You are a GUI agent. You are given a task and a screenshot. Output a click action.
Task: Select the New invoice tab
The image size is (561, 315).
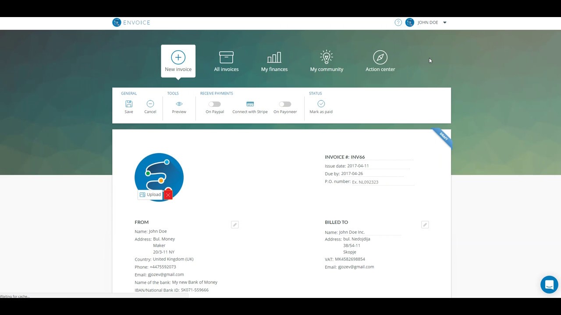pos(178,61)
